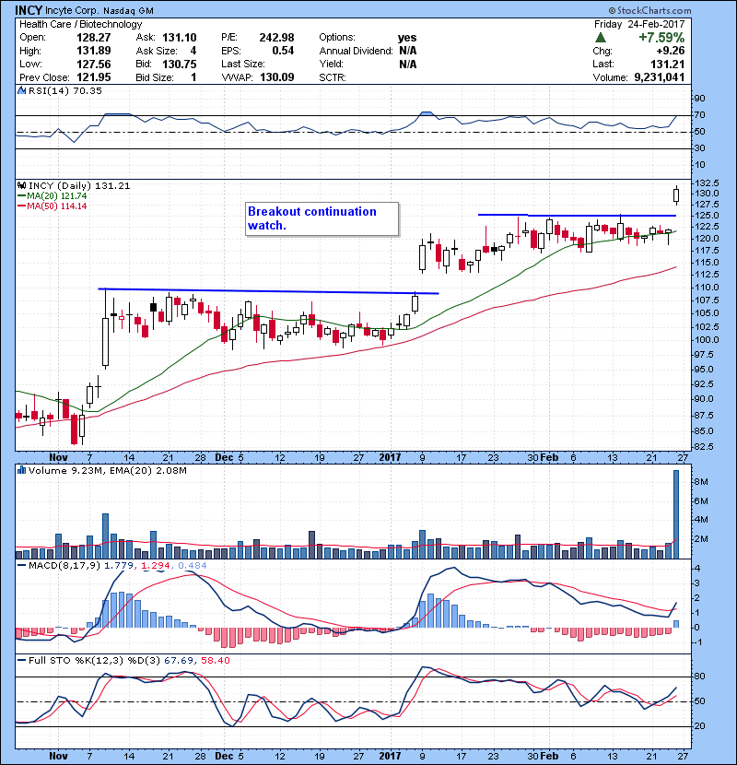Click the RSI(14) 70.35 panel label
This screenshot has height=765, width=737.
click(x=65, y=90)
